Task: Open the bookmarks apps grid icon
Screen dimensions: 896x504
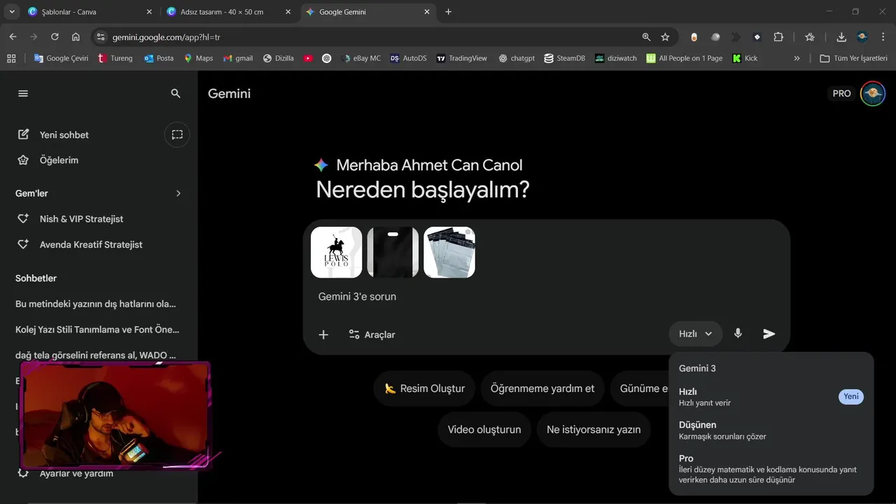Action: point(11,58)
